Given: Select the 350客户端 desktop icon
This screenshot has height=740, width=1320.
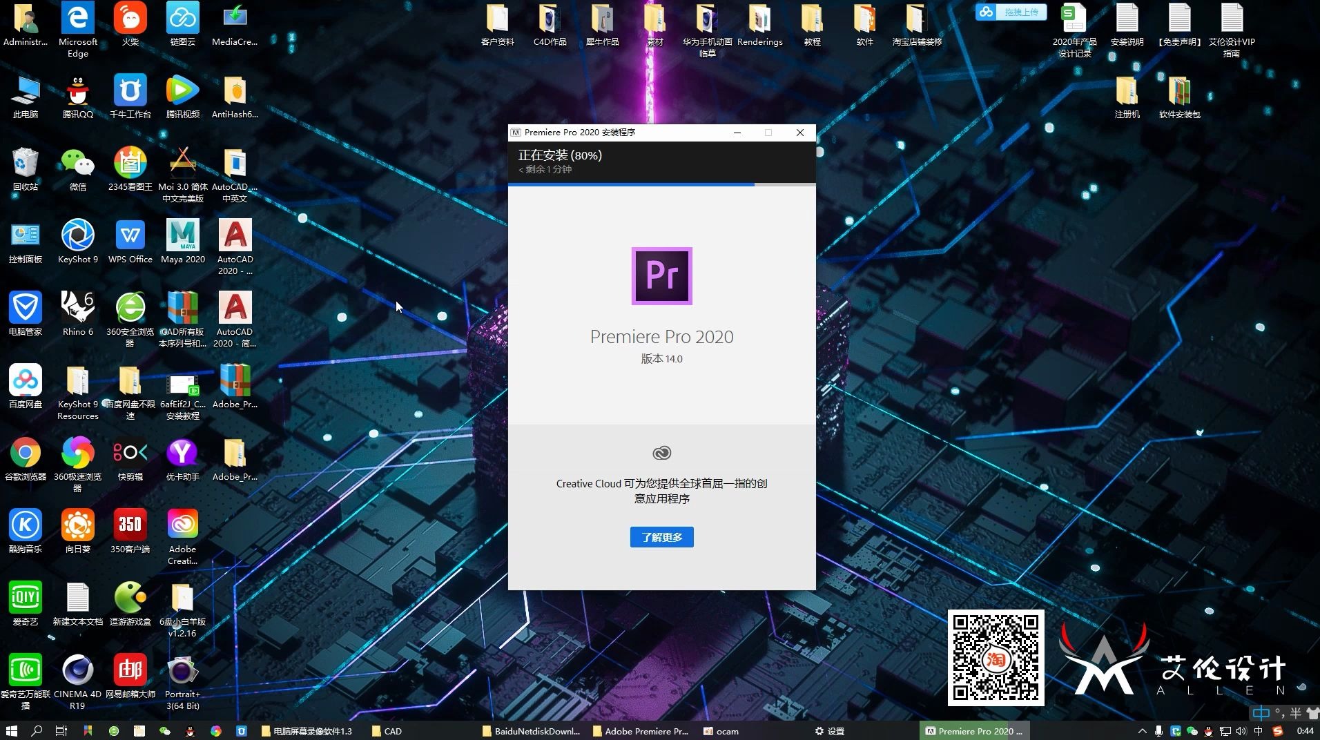Looking at the screenshot, I should (130, 532).
